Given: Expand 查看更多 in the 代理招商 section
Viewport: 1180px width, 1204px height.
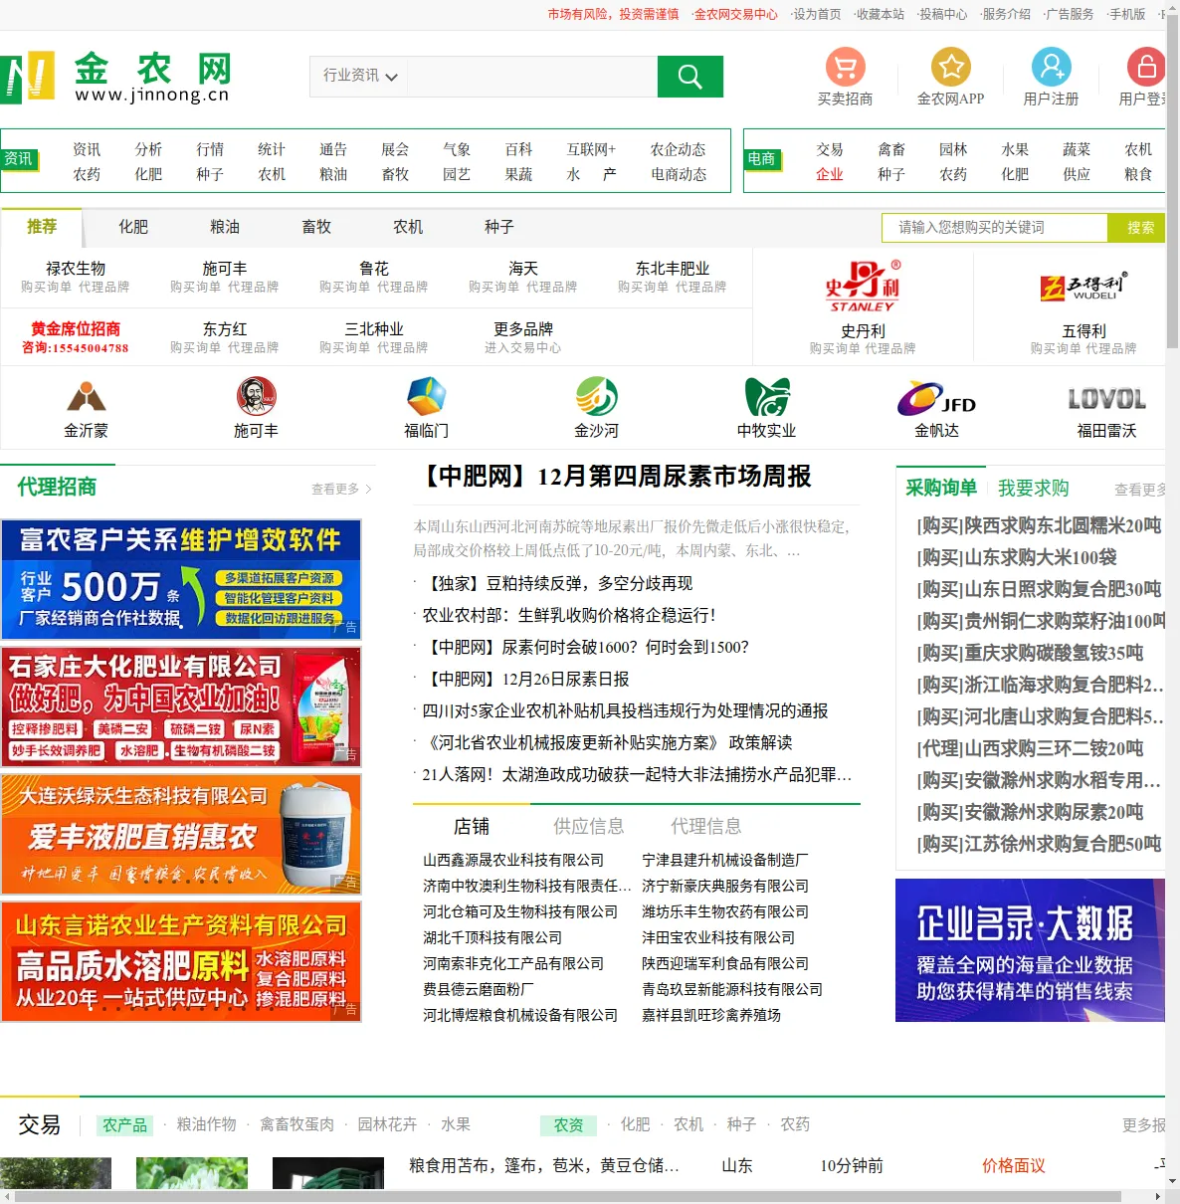Looking at the screenshot, I should (x=341, y=489).
